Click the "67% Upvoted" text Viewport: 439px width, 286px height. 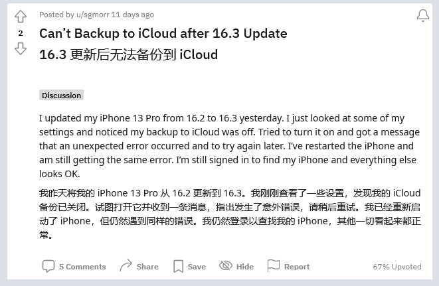click(397, 267)
